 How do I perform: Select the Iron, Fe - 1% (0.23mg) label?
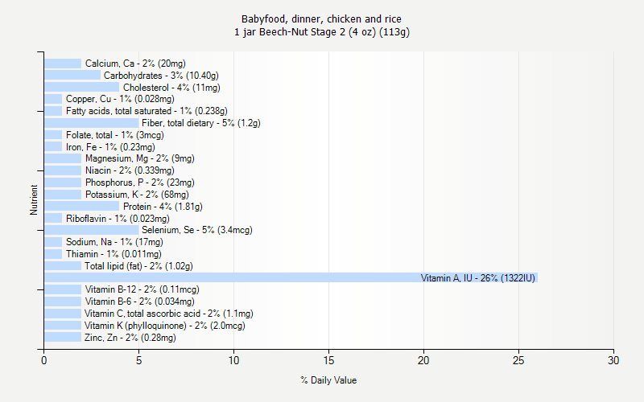click(x=110, y=147)
